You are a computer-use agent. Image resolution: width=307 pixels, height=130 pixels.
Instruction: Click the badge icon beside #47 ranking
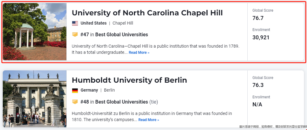coord(75,35)
